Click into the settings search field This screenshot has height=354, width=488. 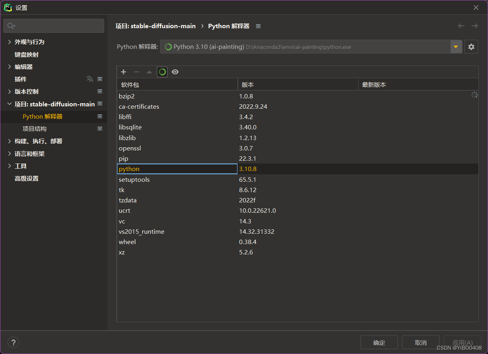point(56,26)
